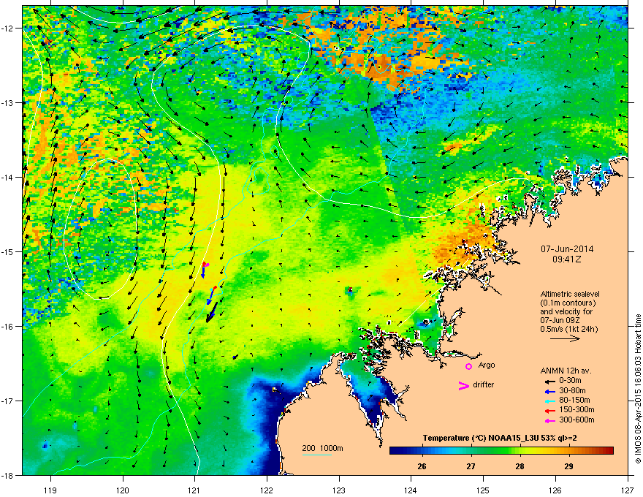
Task: Click the color bar tick label 27
Action: pyautogui.click(x=471, y=466)
